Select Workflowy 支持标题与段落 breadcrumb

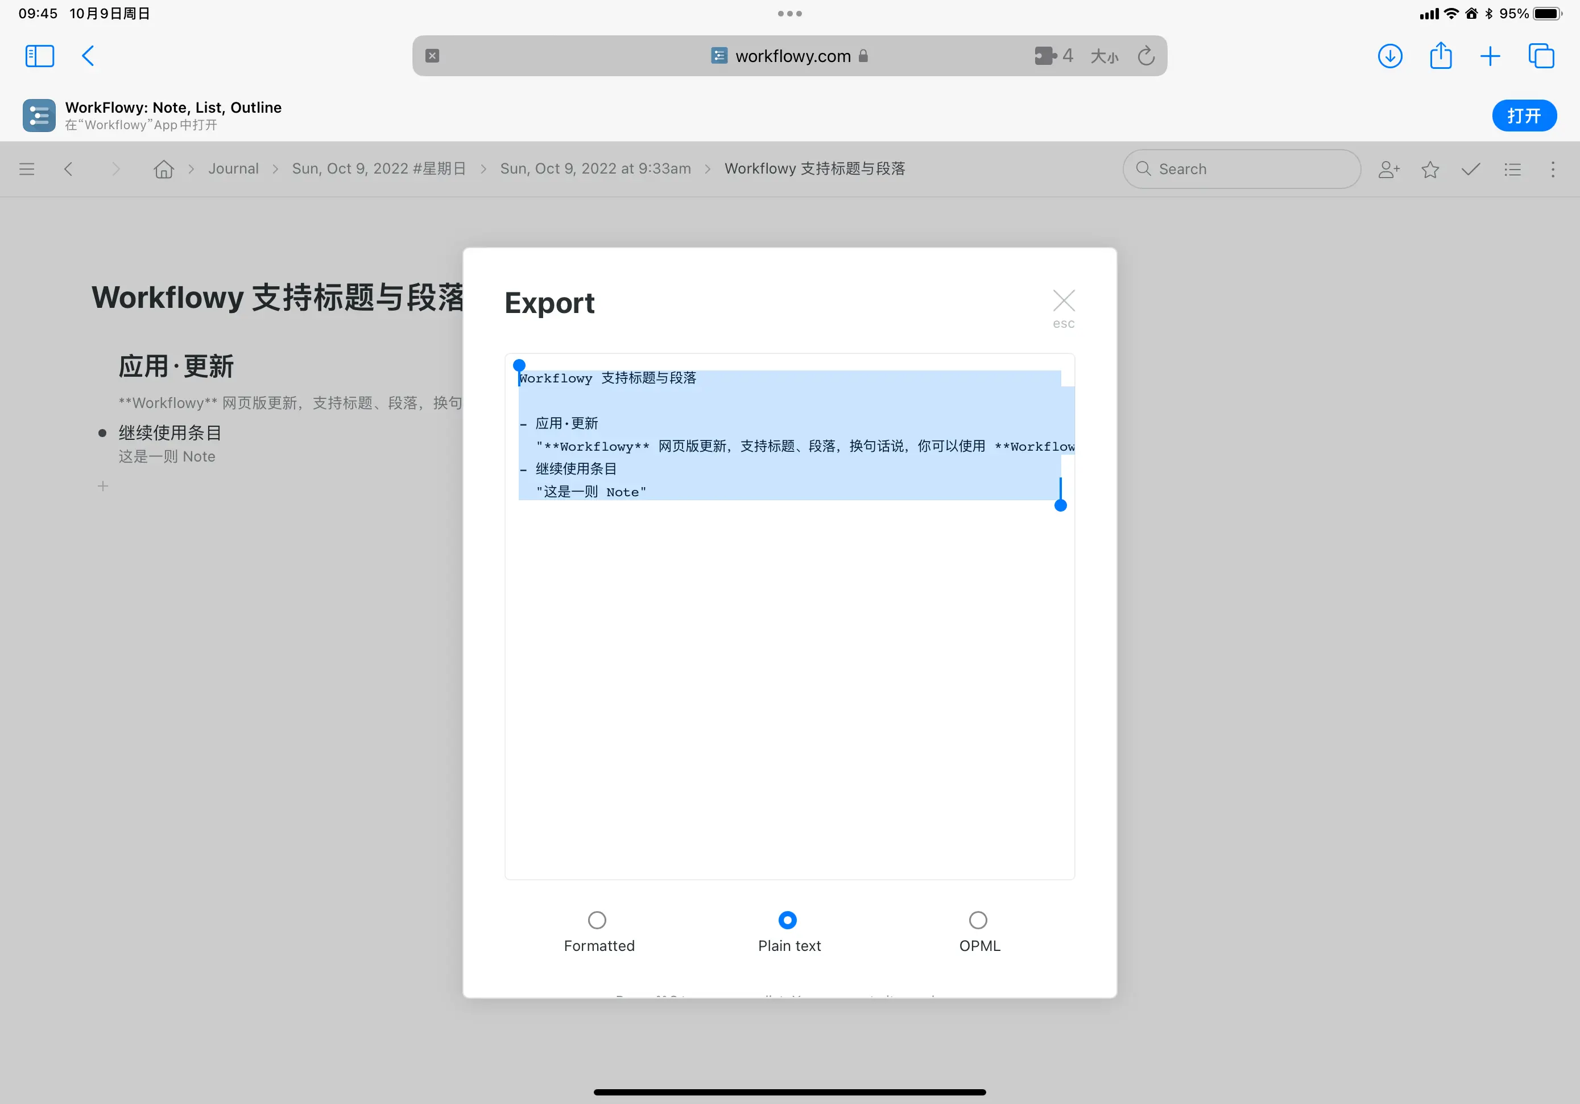815,169
